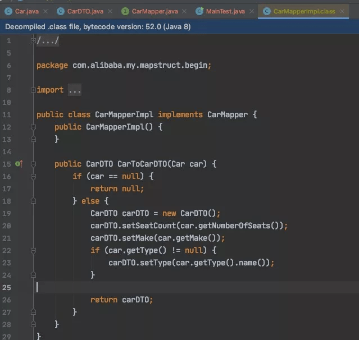Click the MainTest.java runnable class icon
The width and height of the screenshot is (359, 340).
click(x=199, y=11)
